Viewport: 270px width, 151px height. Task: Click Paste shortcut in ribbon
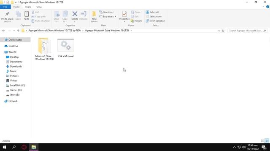40,21
